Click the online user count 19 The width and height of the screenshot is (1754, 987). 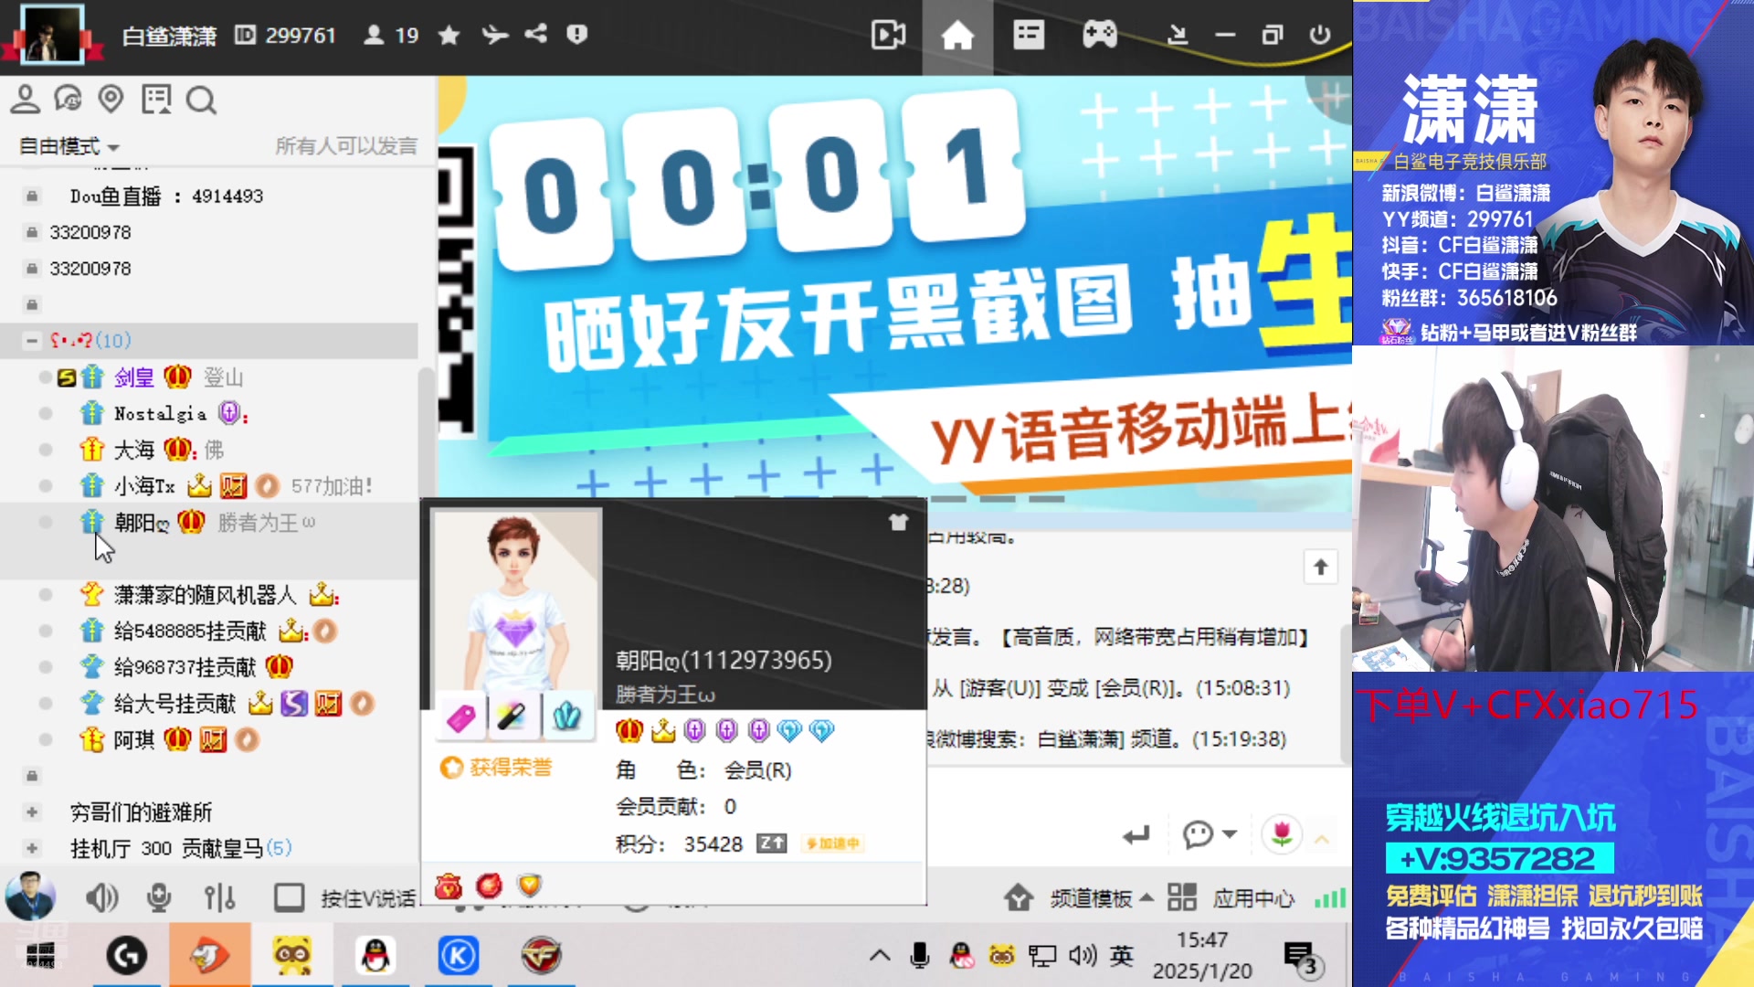pyautogui.click(x=391, y=36)
